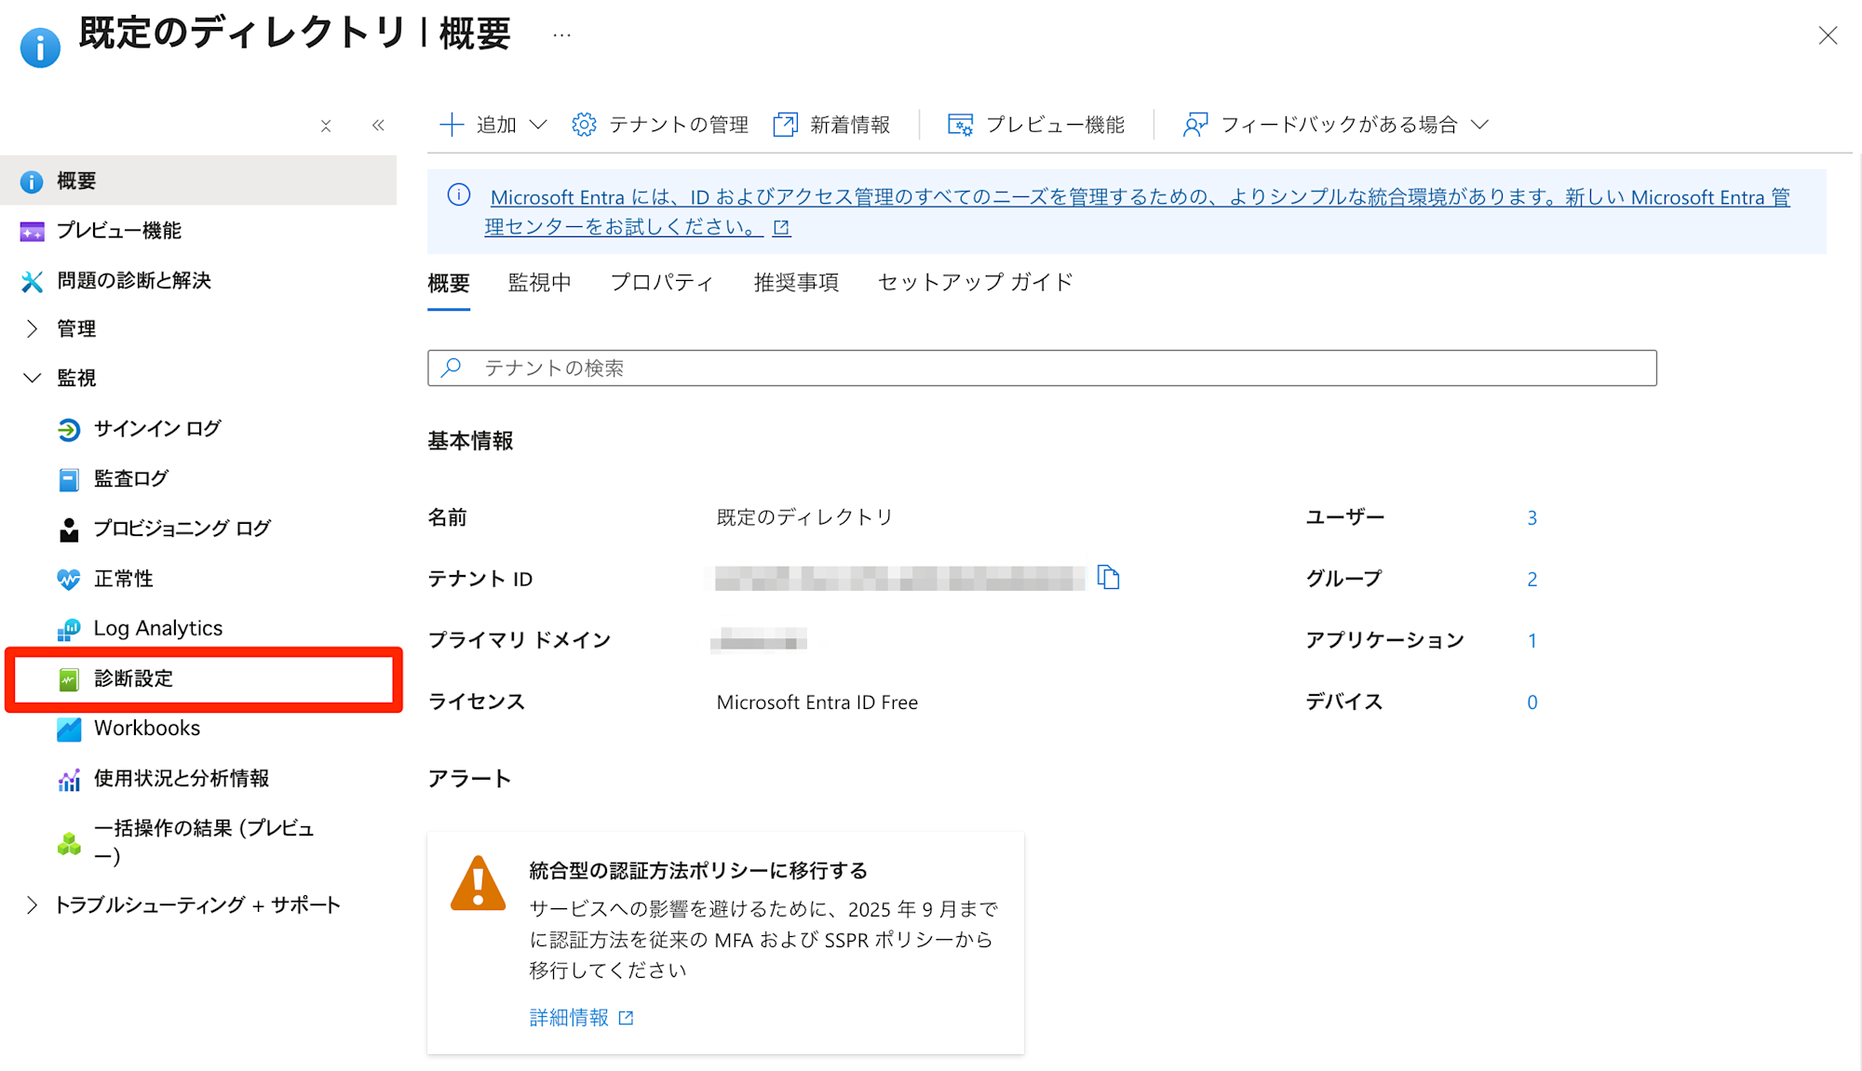Close the blade with the top-right X
The width and height of the screenshot is (1862, 1071).
1828,35
